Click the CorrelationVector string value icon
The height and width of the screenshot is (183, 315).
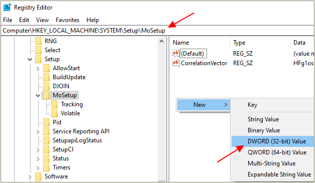tap(175, 63)
